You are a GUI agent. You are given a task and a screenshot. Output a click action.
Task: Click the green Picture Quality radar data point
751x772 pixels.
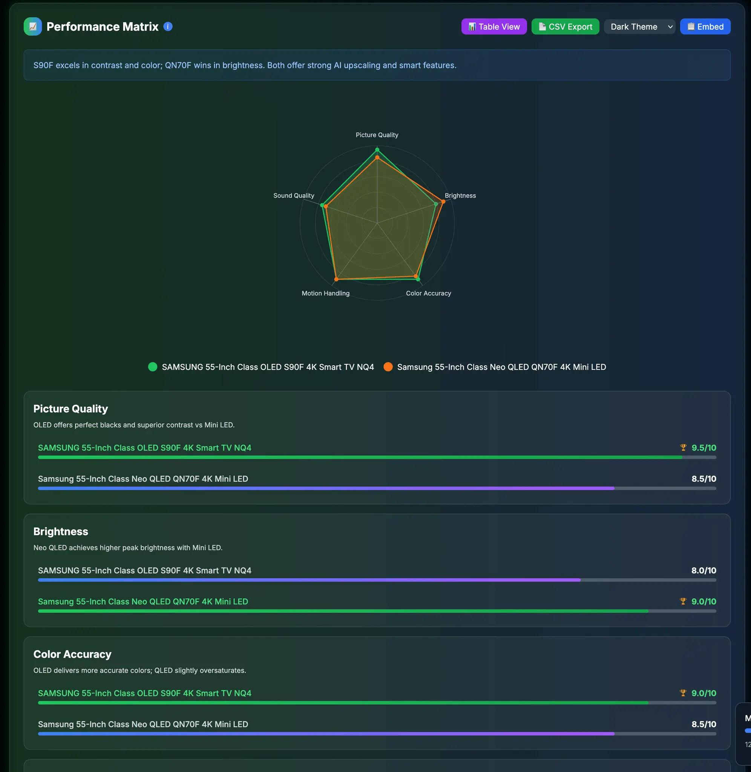(377, 149)
